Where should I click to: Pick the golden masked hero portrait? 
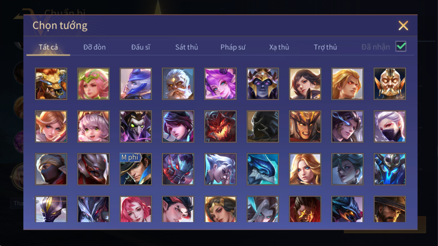click(390, 84)
